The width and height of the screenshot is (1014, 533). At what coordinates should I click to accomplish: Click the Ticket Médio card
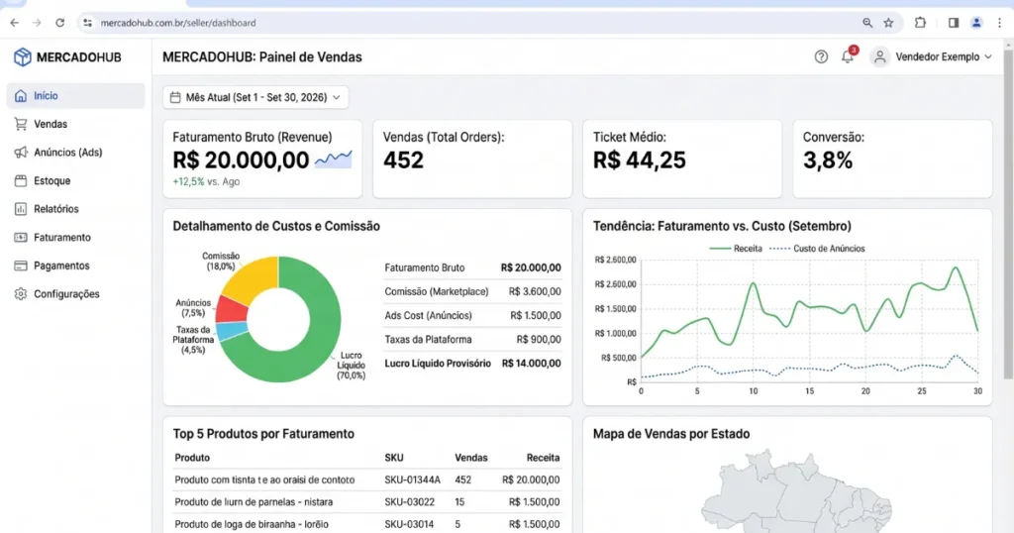tap(682, 159)
